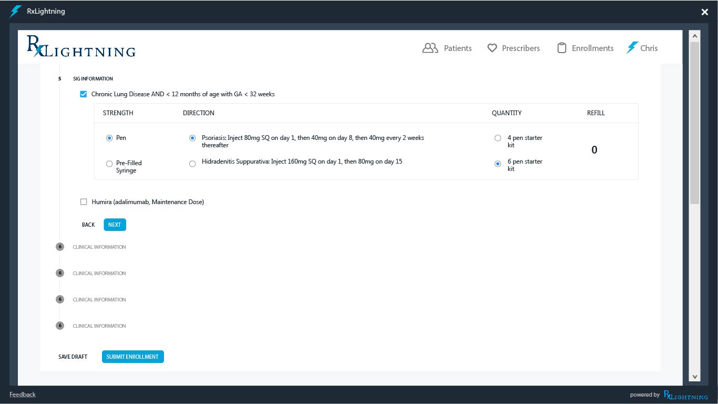
Task: Select 4 pen starter kit quantity
Action: tap(498, 138)
